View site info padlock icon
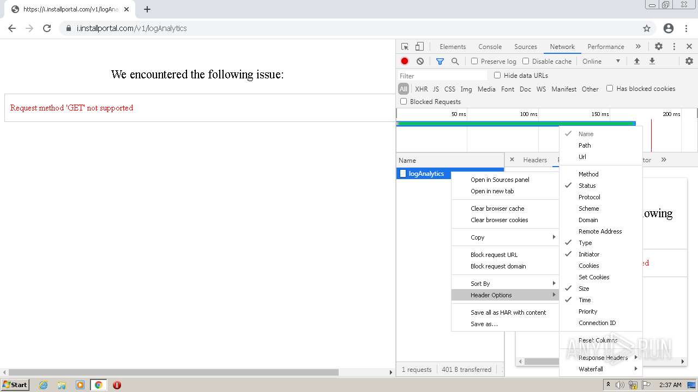 click(x=68, y=28)
